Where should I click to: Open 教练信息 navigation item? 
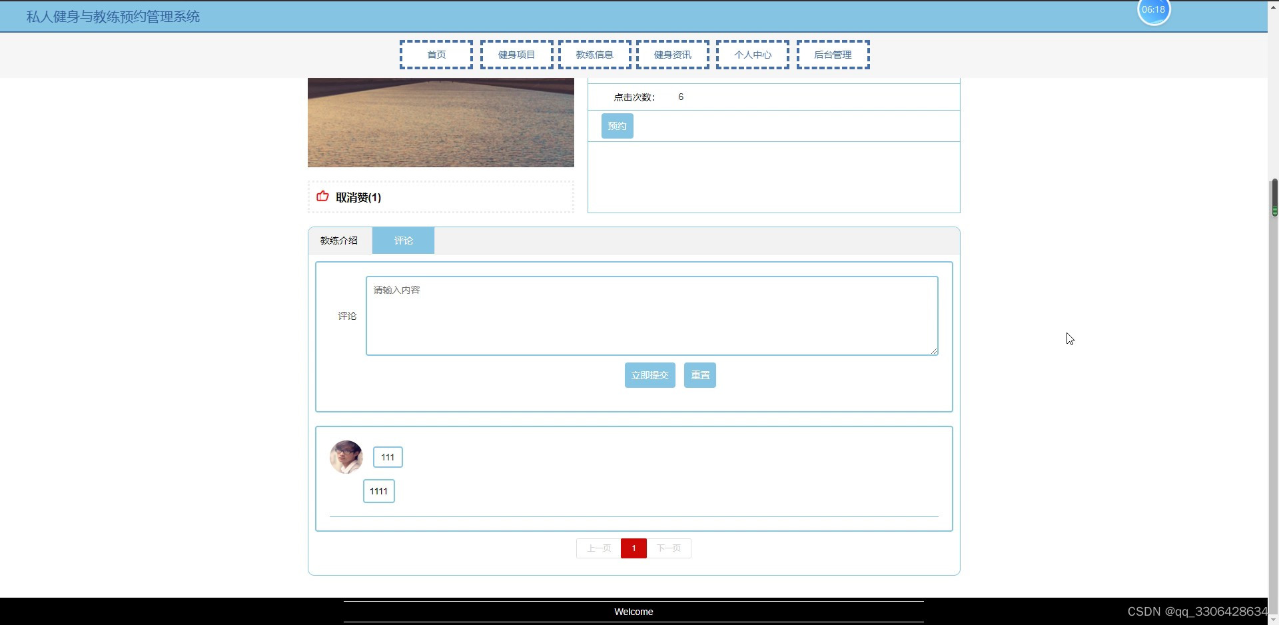[595, 55]
